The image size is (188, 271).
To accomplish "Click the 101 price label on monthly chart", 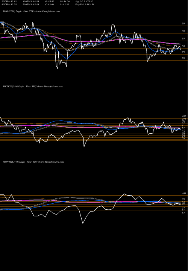I will pos(184,193).
